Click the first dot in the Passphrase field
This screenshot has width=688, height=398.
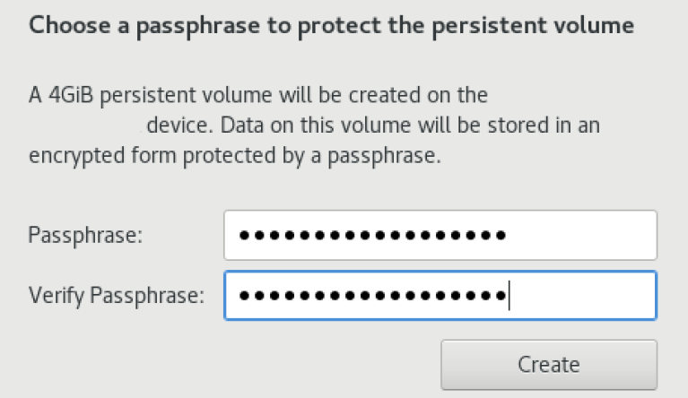coord(246,236)
